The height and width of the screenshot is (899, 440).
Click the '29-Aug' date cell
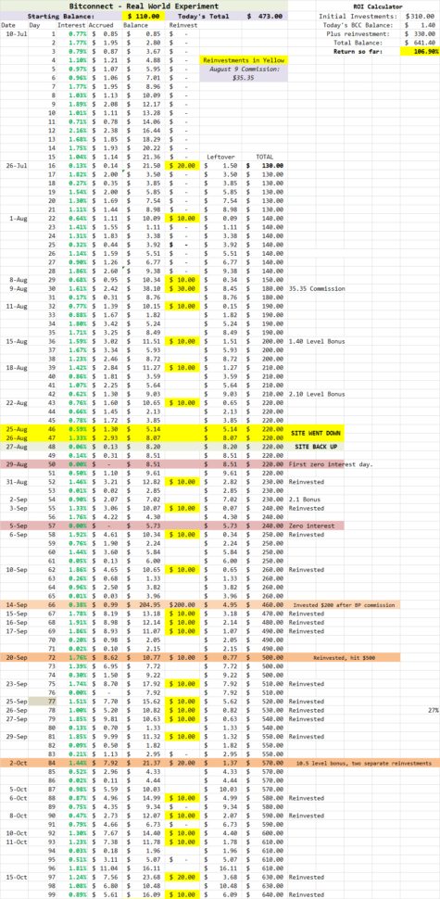14,463
